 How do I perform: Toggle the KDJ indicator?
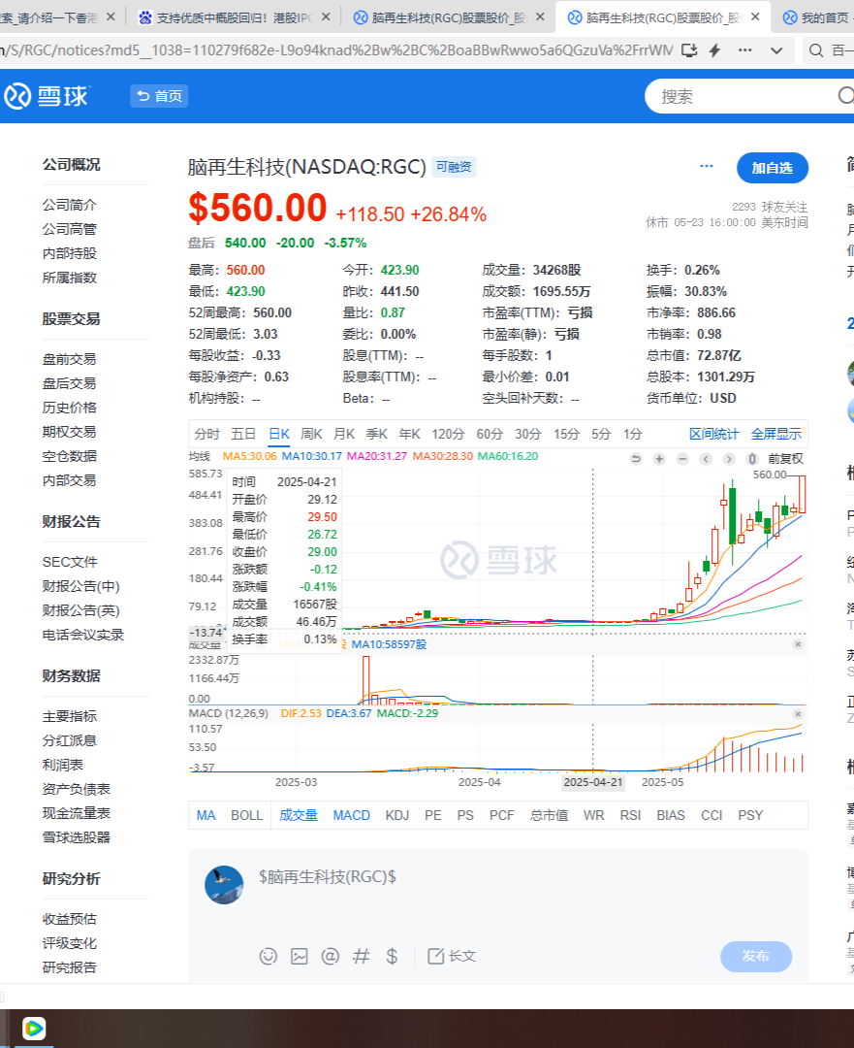click(x=397, y=815)
